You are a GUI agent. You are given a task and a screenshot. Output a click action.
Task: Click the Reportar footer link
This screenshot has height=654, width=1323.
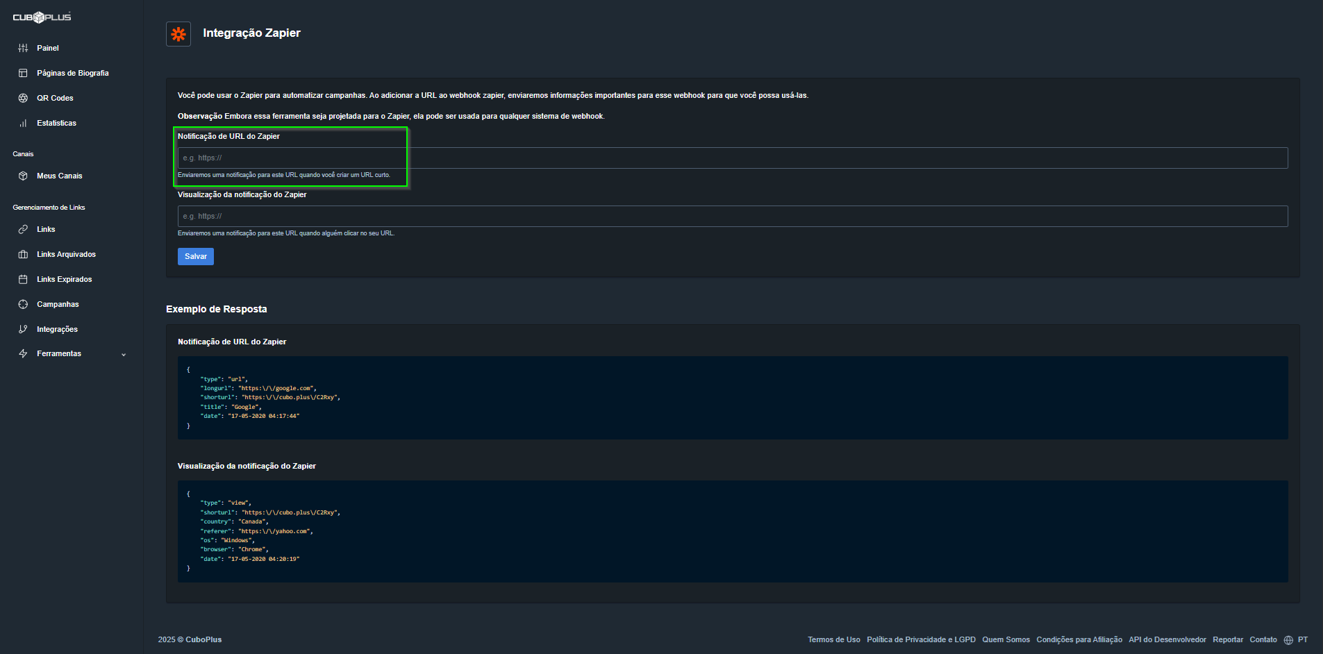[1228, 640]
